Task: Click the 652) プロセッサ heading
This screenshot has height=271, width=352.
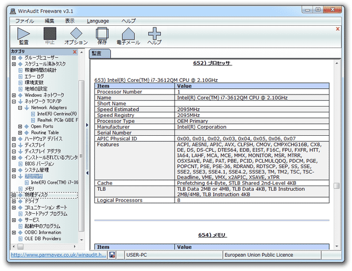Action: [212, 63]
